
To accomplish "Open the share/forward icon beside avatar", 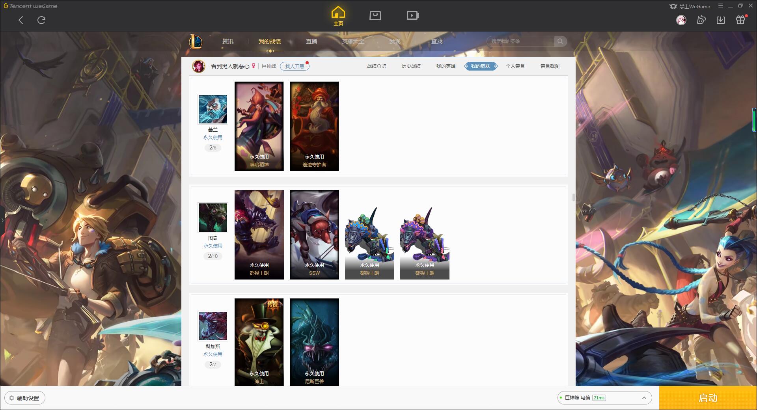I will (x=701, y=20).
